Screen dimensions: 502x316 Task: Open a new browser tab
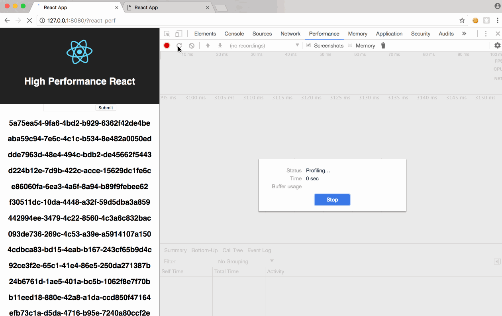click(x=221, y=8)
